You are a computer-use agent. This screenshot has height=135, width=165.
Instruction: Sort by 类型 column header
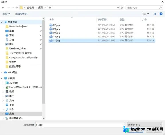click(122, 19)
